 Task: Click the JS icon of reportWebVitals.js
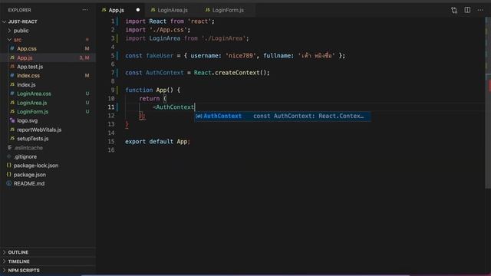12,130
